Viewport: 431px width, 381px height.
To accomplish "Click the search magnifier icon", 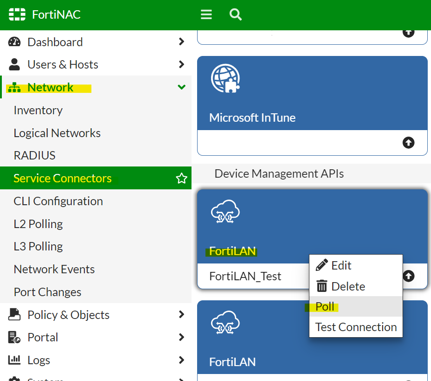I will 235,14.
